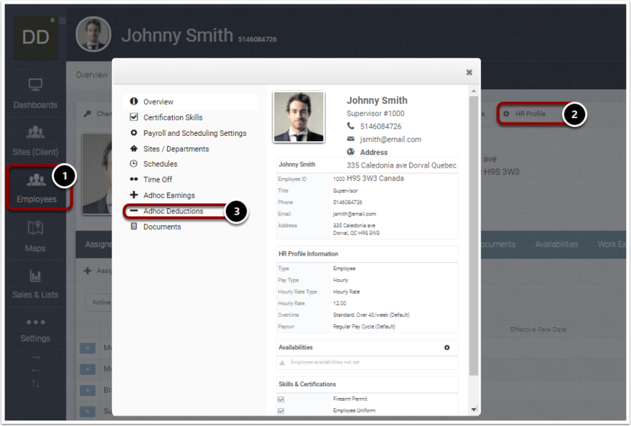Toggle the Firearm Permit checkbox
Viewport: 631px width, 426px height.
[281, 399]
